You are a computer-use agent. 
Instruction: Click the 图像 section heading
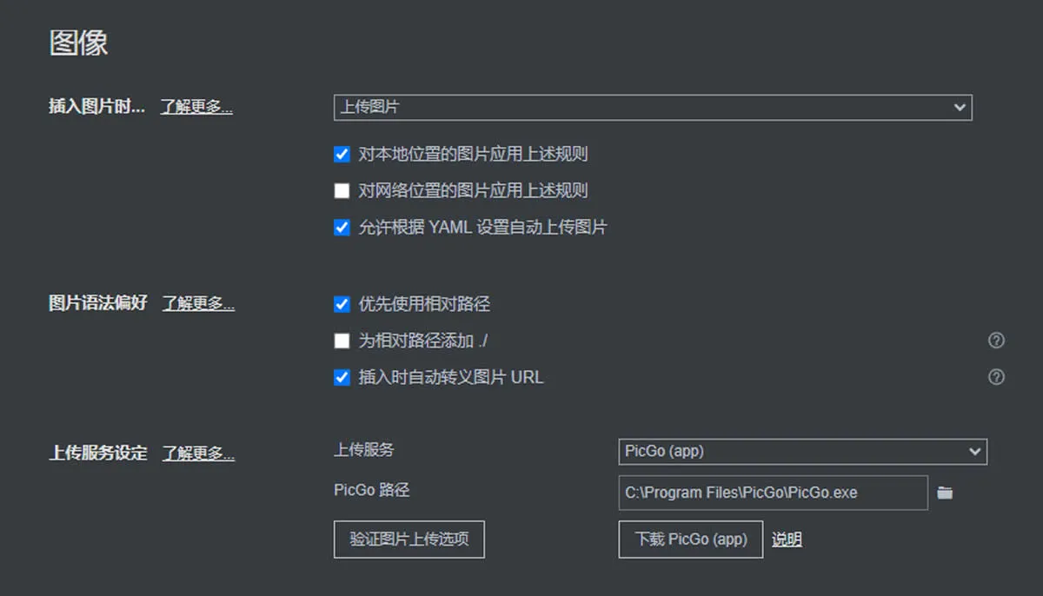78,43
